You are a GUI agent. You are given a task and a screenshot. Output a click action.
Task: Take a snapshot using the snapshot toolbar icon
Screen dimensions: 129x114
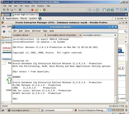(90, 10)
